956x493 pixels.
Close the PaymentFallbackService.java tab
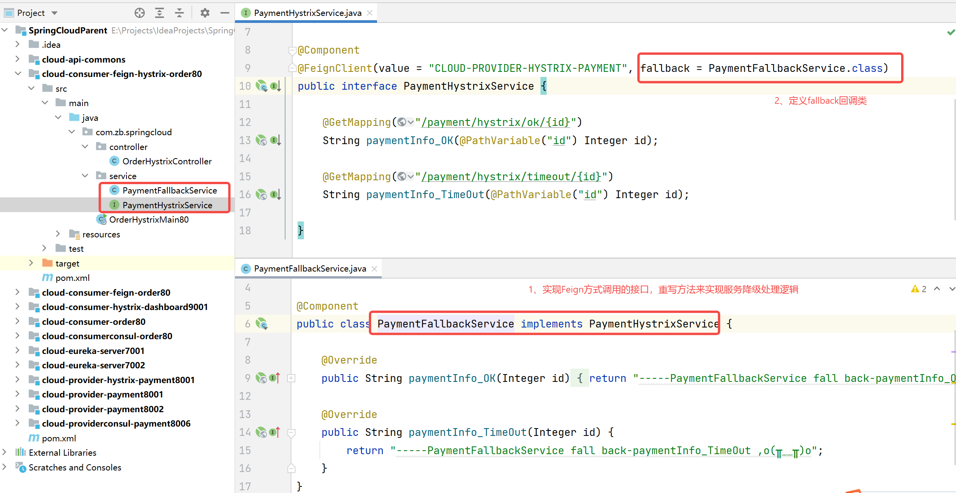click(374, 268)
